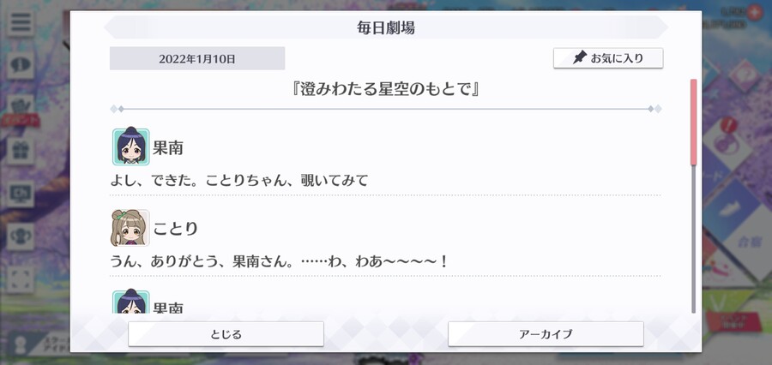Open the イベント event basket icon
Viewport: 772px width, 365px height.
click(x=21, y=109)
